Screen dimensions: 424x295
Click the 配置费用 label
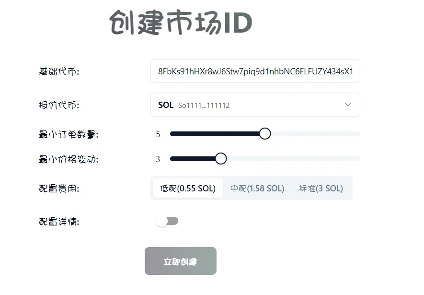coord(59,189)
